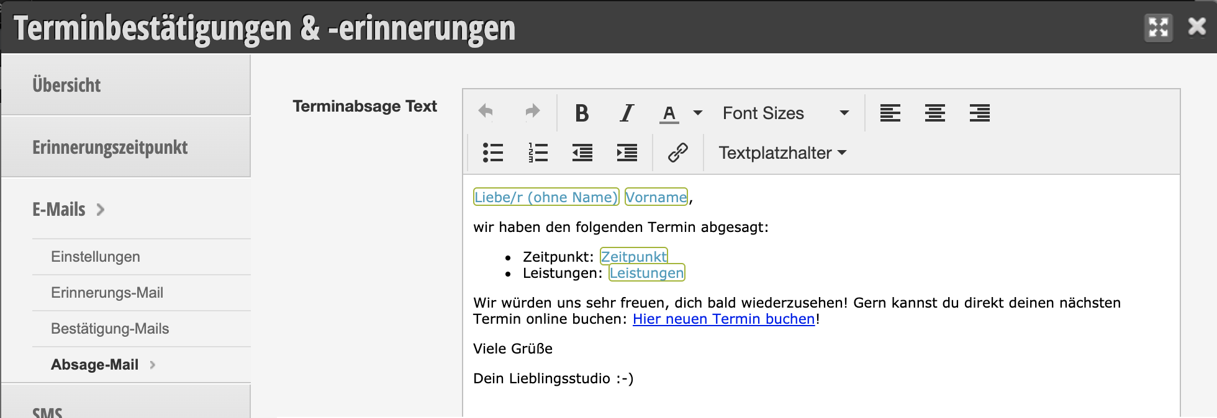Select the Zeitpunkt placeholder tag
This screenshot has width=1217, height=418.
[x=634, y=256]
